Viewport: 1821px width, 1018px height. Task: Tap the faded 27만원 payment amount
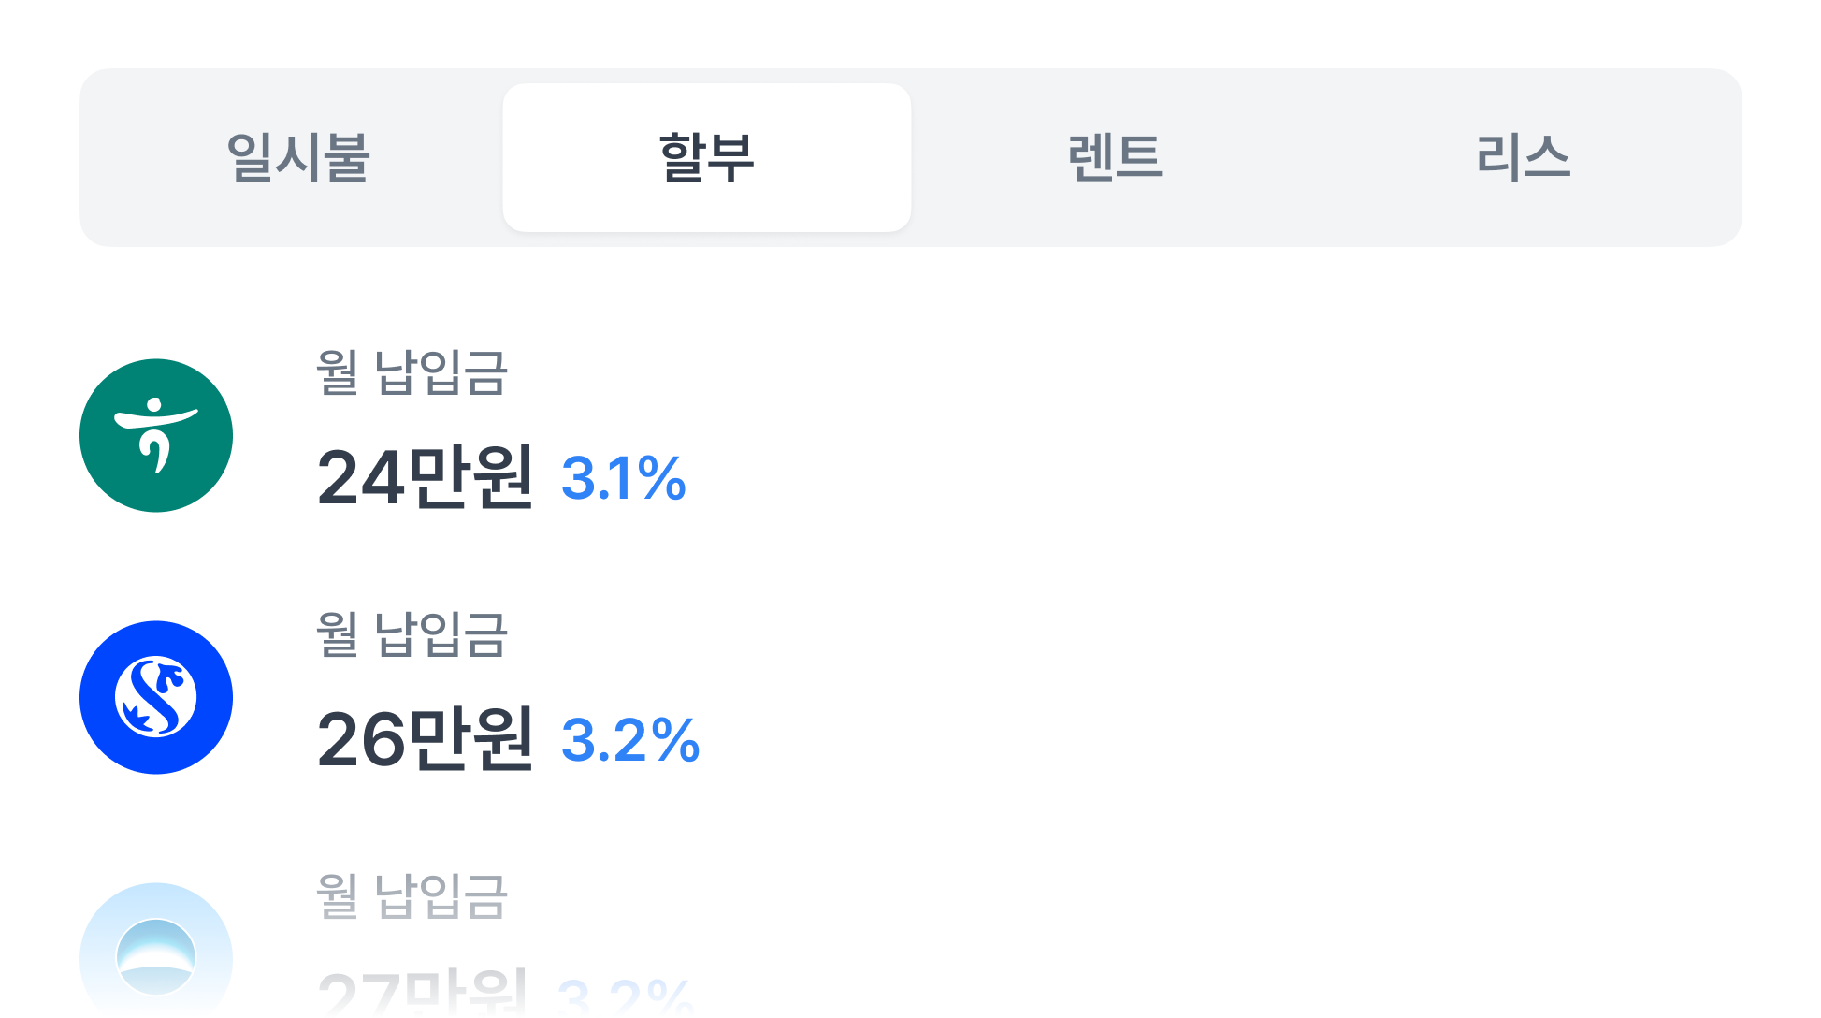(x=423, y=994)
